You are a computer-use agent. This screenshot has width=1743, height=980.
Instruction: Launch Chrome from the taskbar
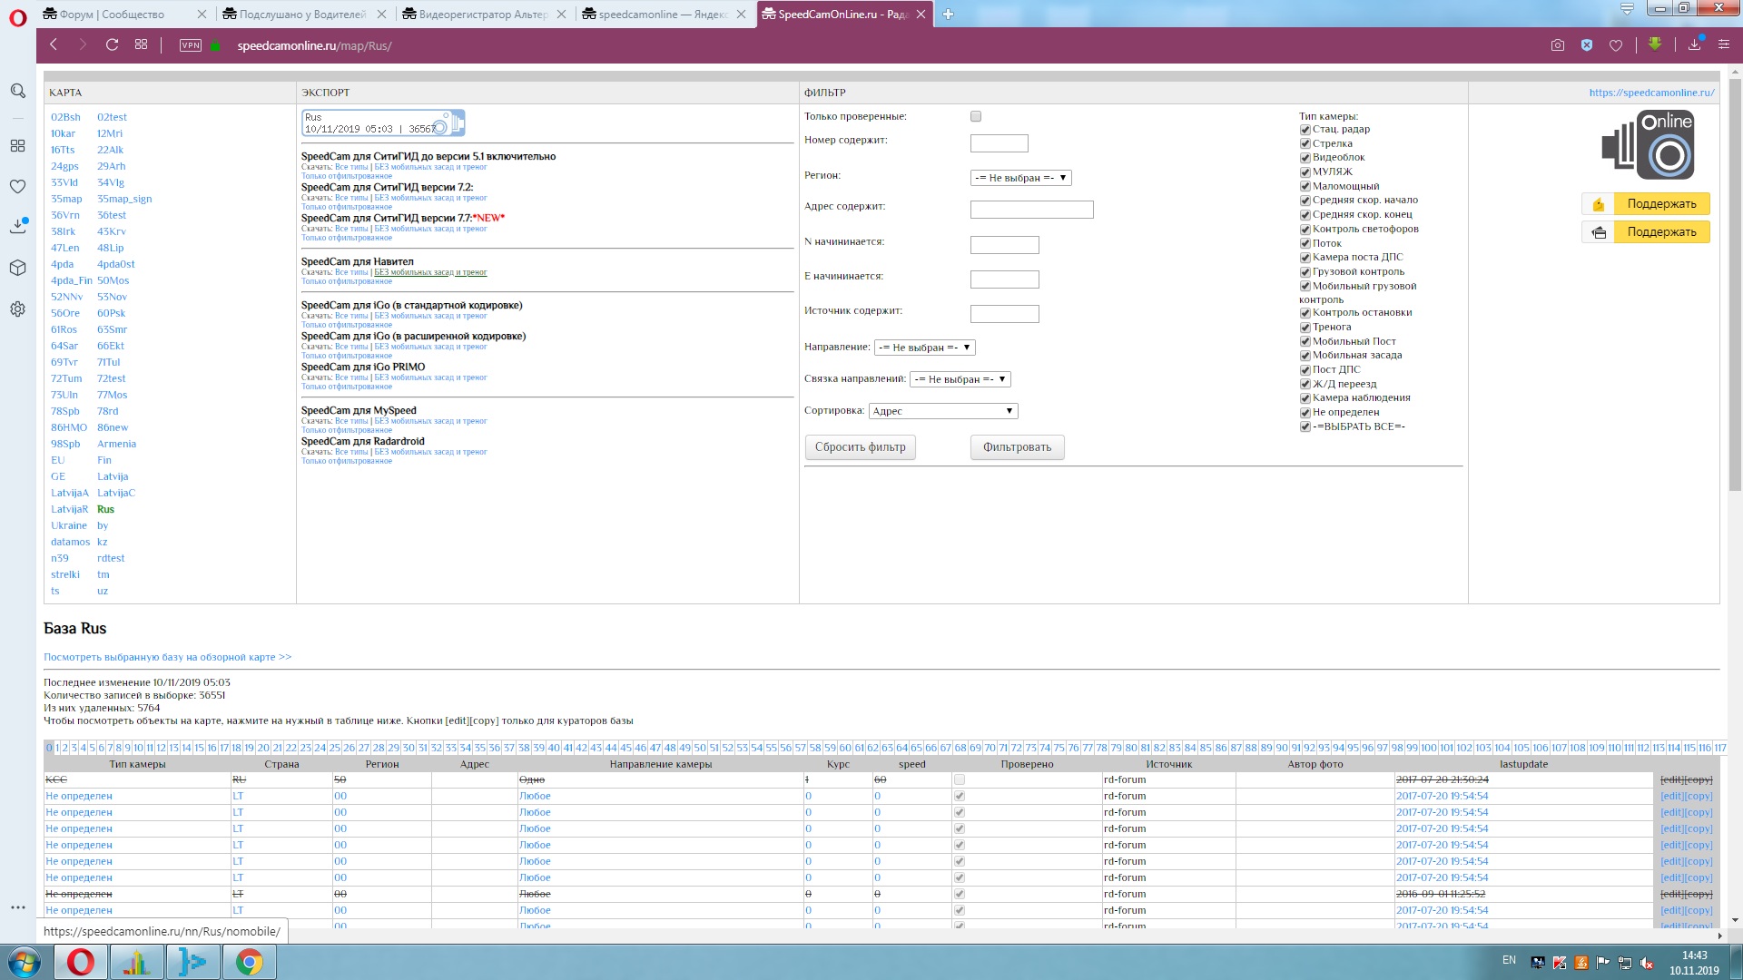pos(249,962)
